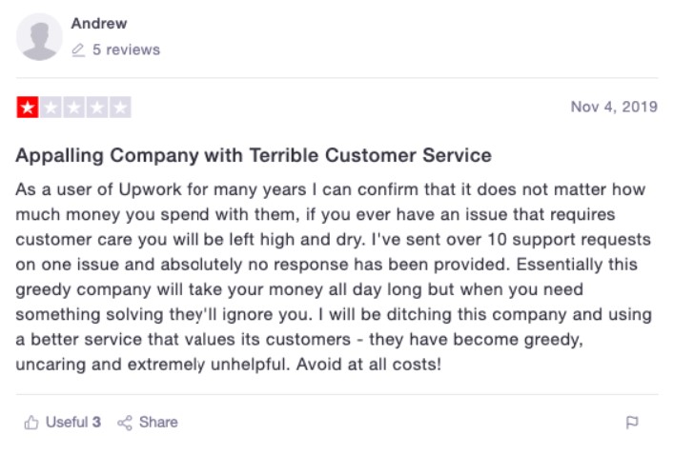Click the fifth grey rating star
This screenshot has height=455, width=694.
click(x=120, y=108)
